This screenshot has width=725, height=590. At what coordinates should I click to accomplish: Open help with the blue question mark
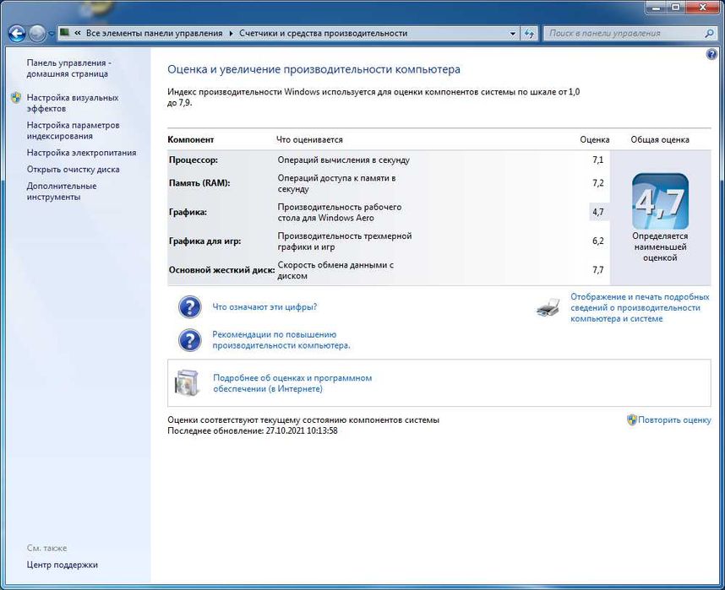[711, 54]
